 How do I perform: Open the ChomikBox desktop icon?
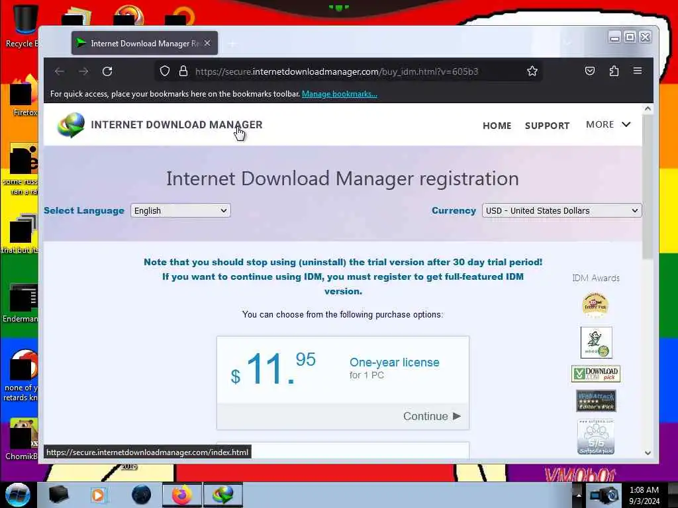(x=21, y=439)
